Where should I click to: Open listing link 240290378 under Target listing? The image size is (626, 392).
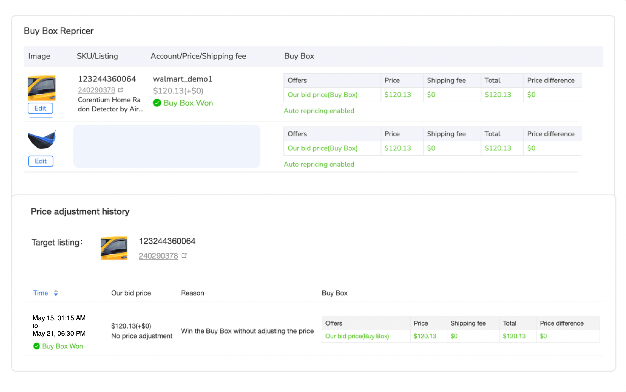tap(158, 256)
